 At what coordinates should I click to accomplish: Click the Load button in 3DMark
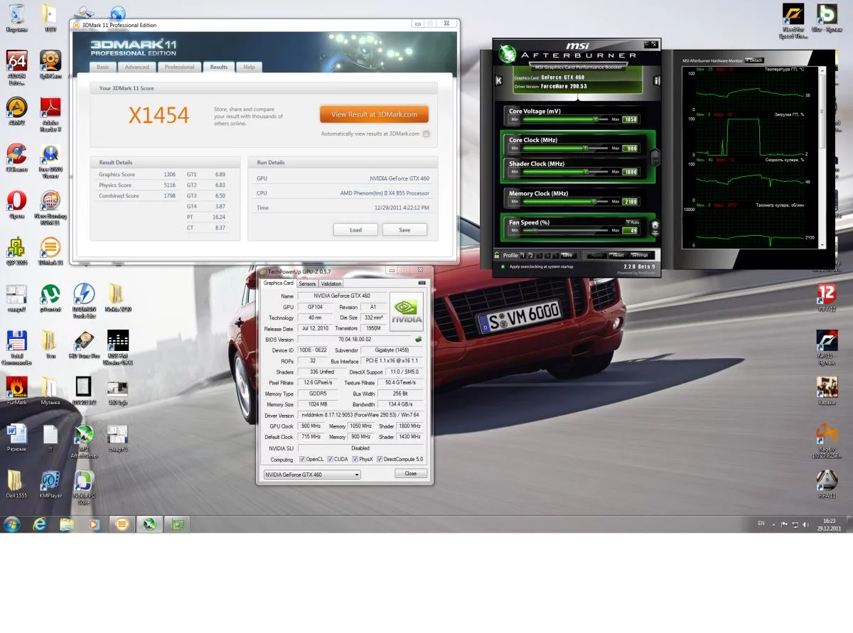356,229
